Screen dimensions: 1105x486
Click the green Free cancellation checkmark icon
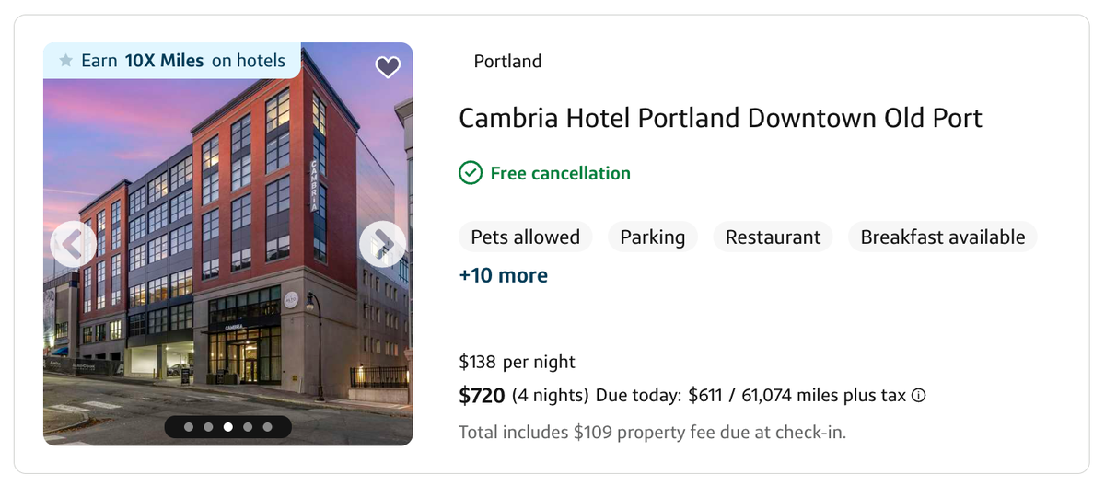pyautogui.click(x=471, y=173)
